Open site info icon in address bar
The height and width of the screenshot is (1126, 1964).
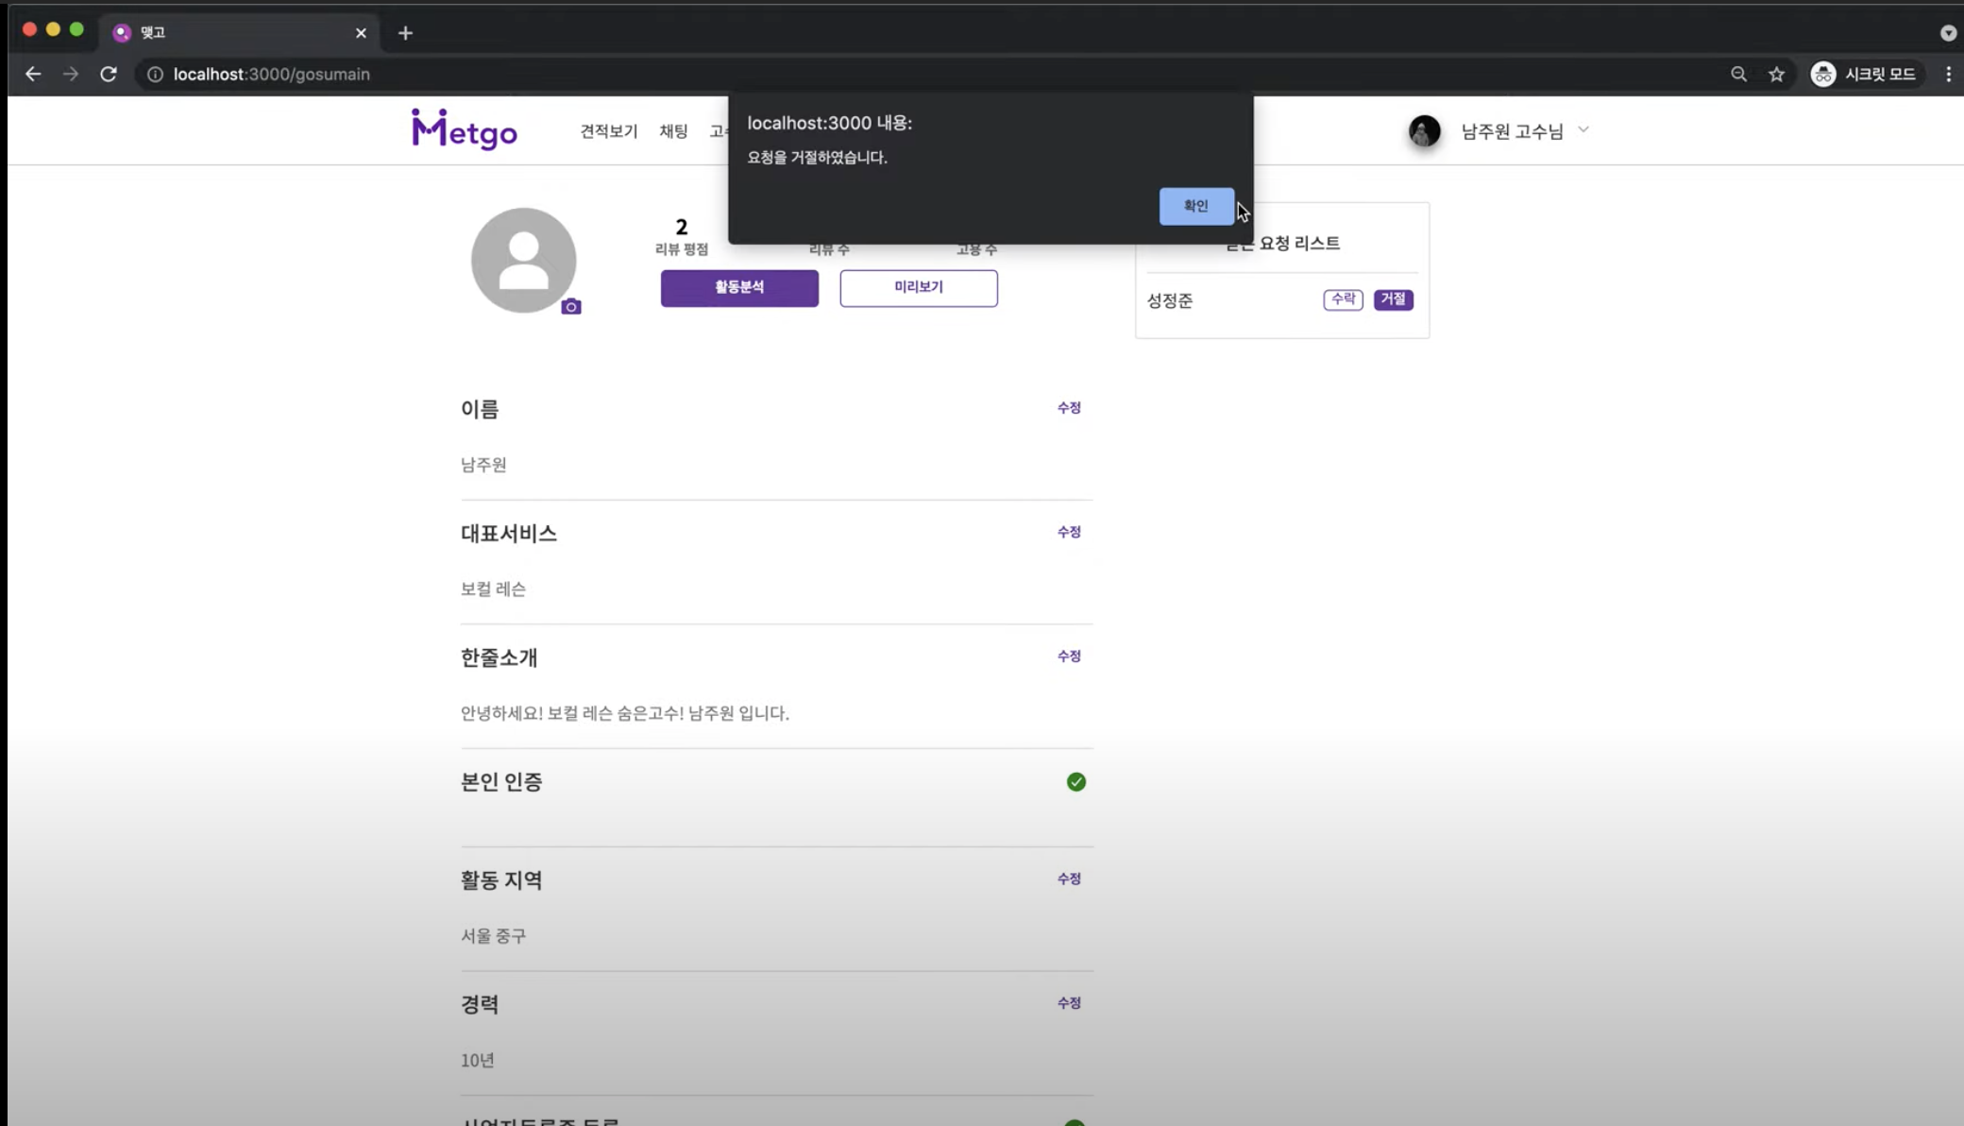point(155,74)
